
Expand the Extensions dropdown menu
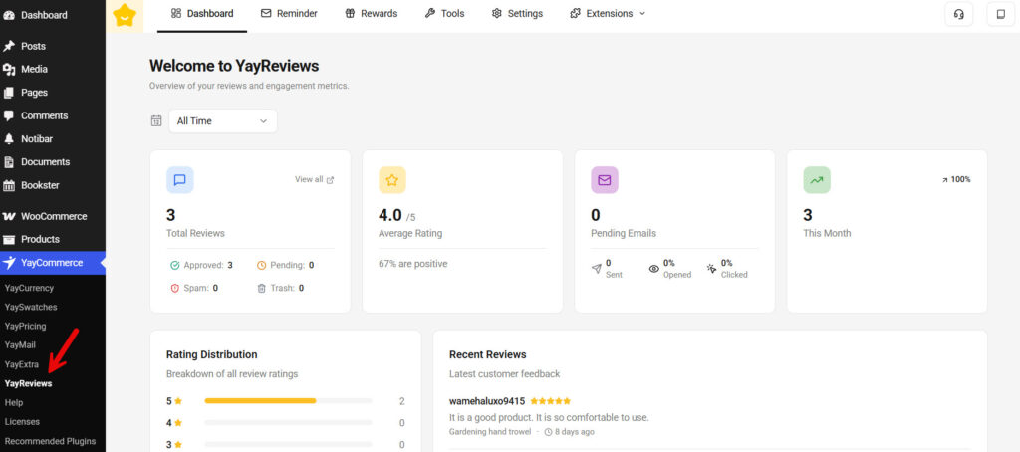point(608,13)
